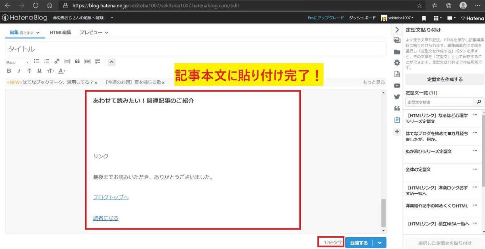Collapse the editor toolbar with the up chevron
This screenshot has width=485, height=249.
tap(112, 62)
